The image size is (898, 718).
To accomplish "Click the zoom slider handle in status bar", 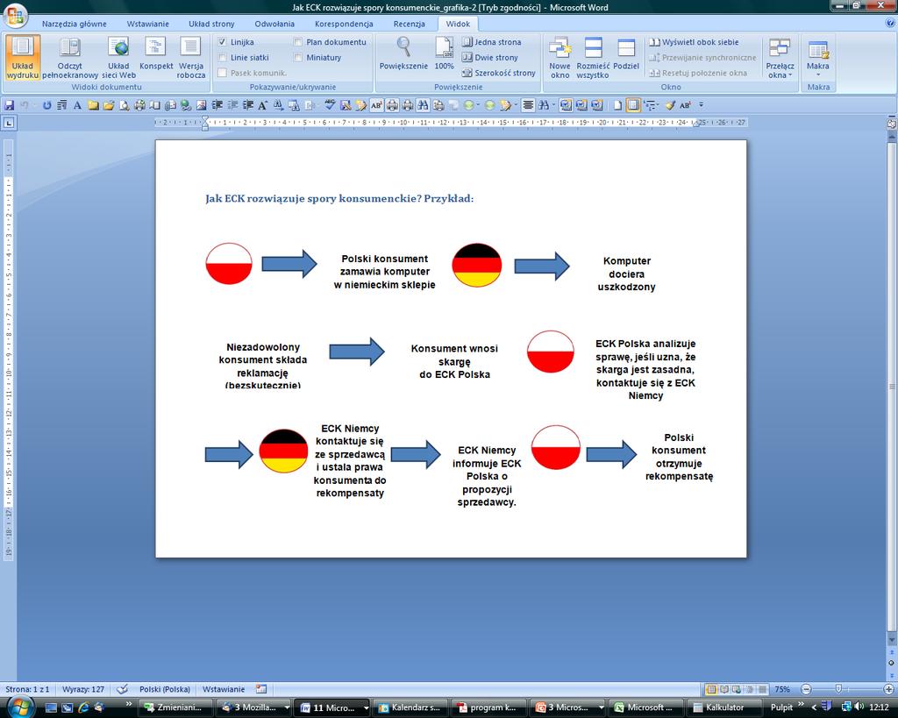I will click(838, 689).
